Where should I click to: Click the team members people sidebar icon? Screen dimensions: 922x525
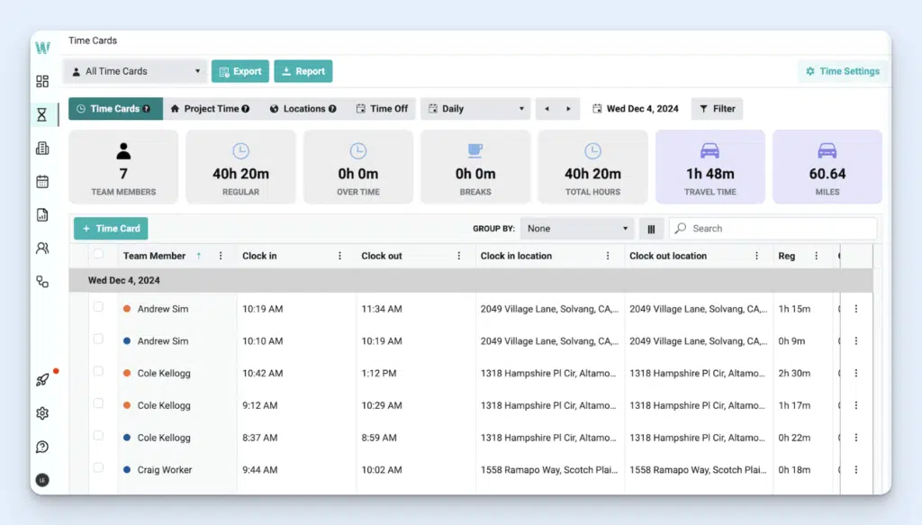(x=42, y=249)
